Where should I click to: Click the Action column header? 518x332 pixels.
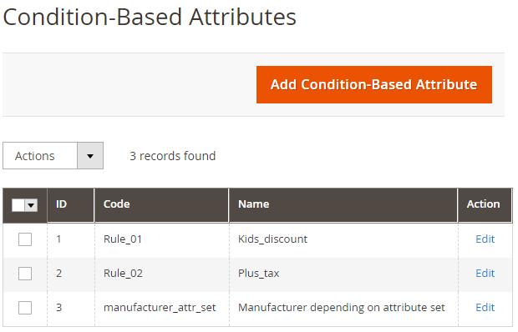(x=485, y=205)
